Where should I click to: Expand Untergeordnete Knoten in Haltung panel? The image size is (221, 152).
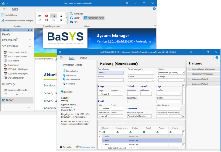tap(189, 74)
